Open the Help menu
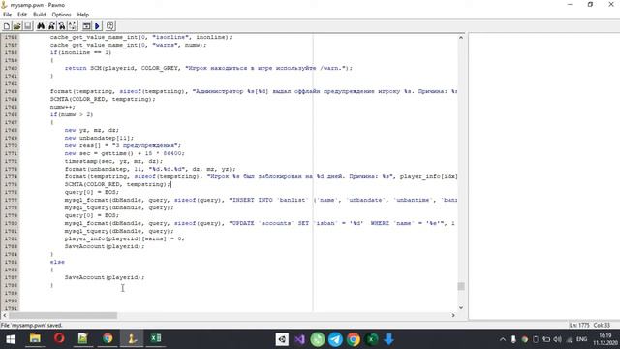This screenshot has width=620, height=349. click(x=83, y=15)
